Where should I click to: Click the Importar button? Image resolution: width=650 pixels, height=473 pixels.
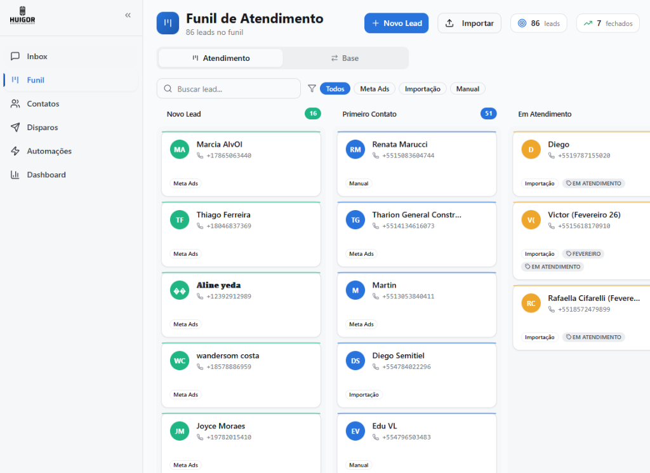(470, 23)
